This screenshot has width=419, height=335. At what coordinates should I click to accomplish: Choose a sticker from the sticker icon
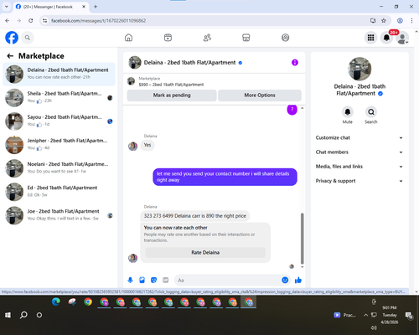(153, 280)
